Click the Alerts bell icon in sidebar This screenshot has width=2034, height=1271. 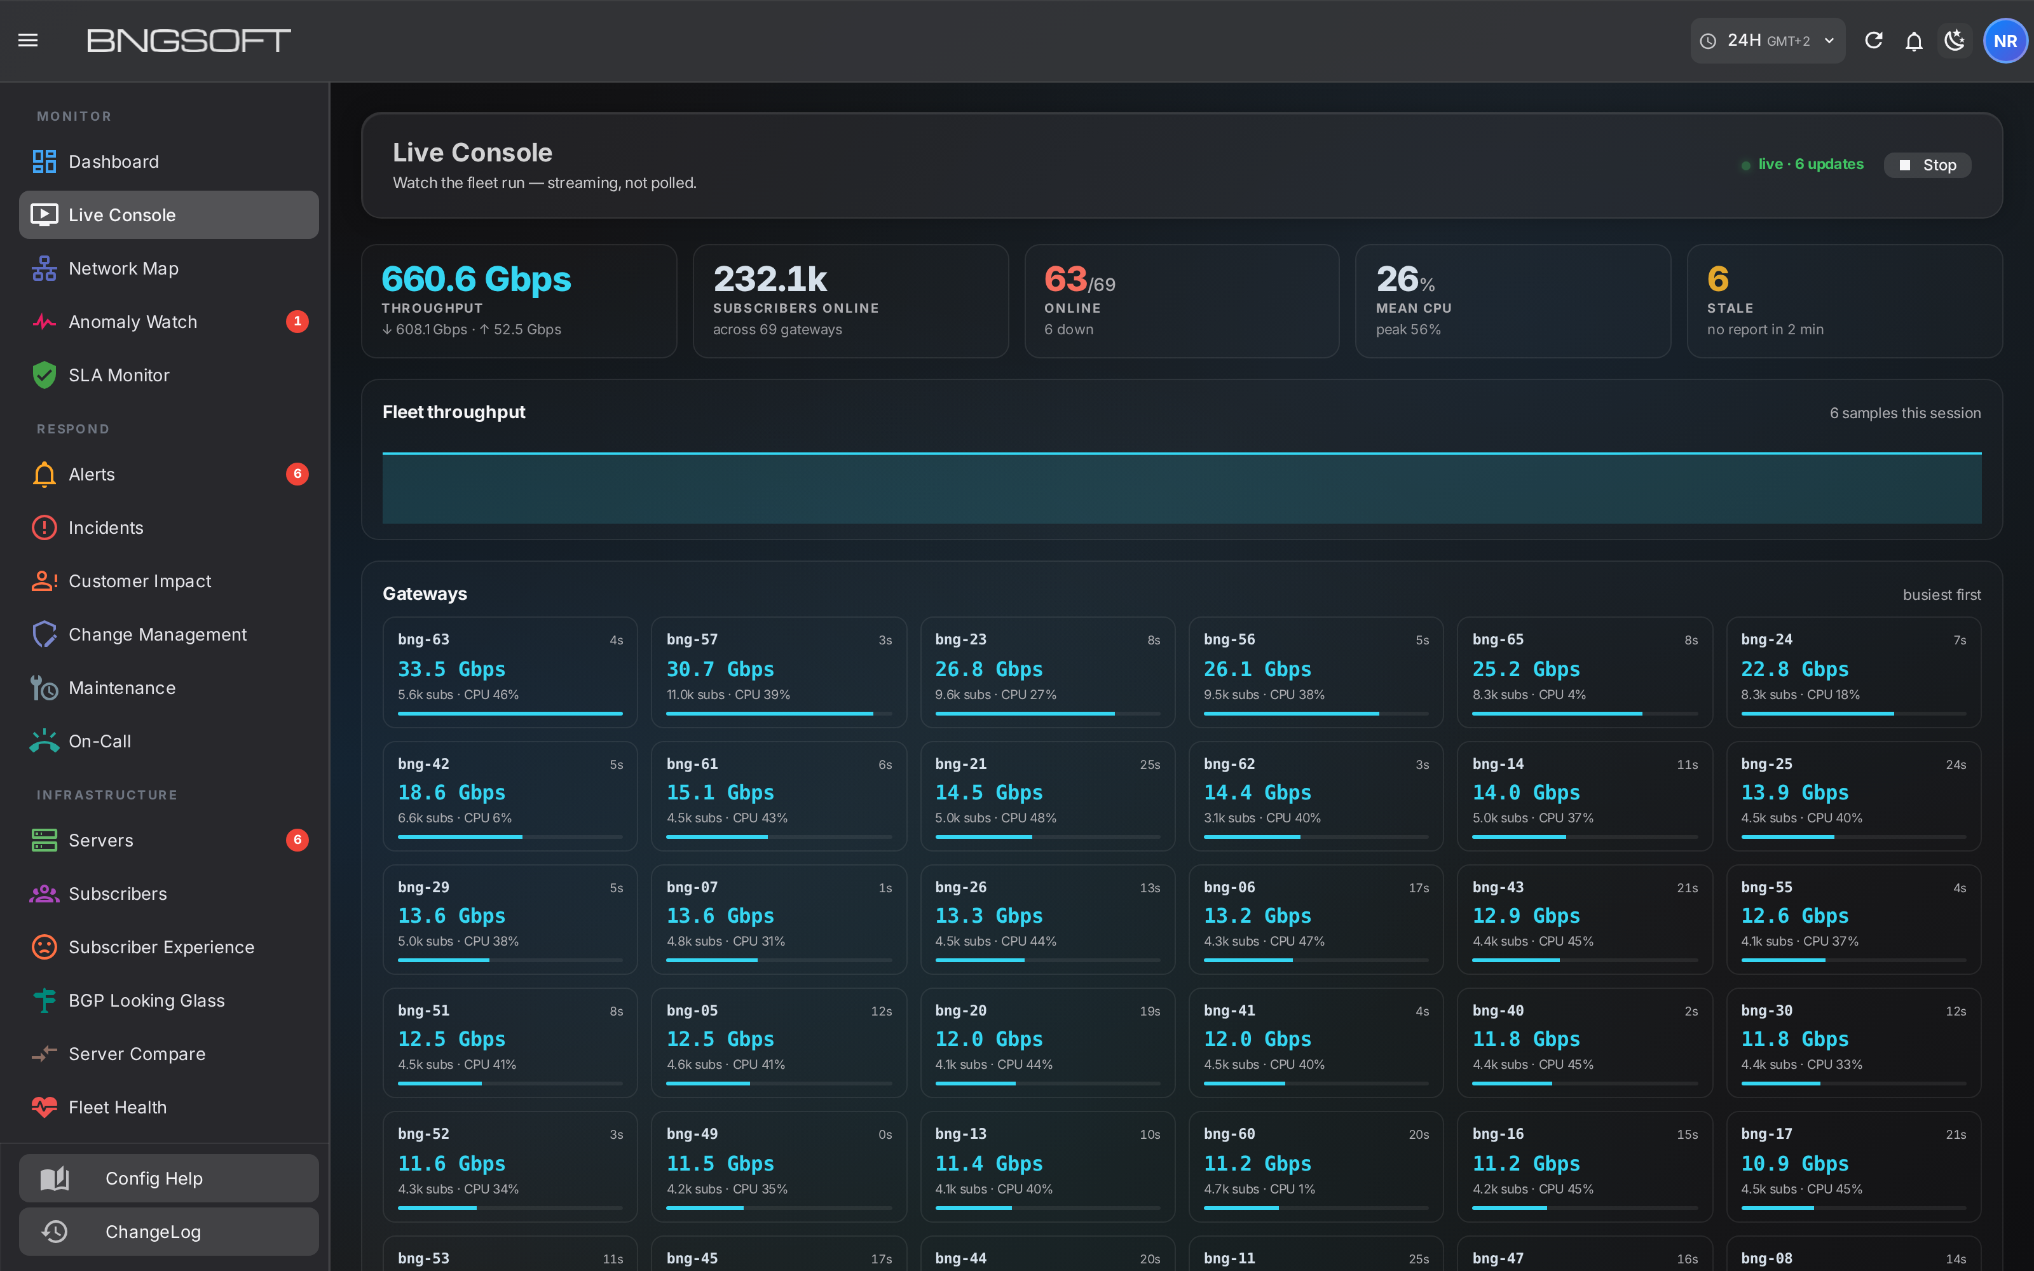point(44,474)
